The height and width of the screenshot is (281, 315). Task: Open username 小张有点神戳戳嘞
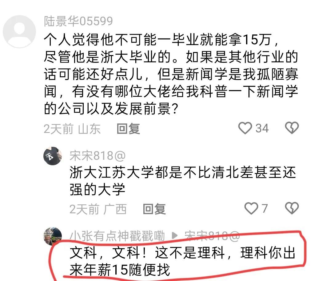[x=117, y=236]
